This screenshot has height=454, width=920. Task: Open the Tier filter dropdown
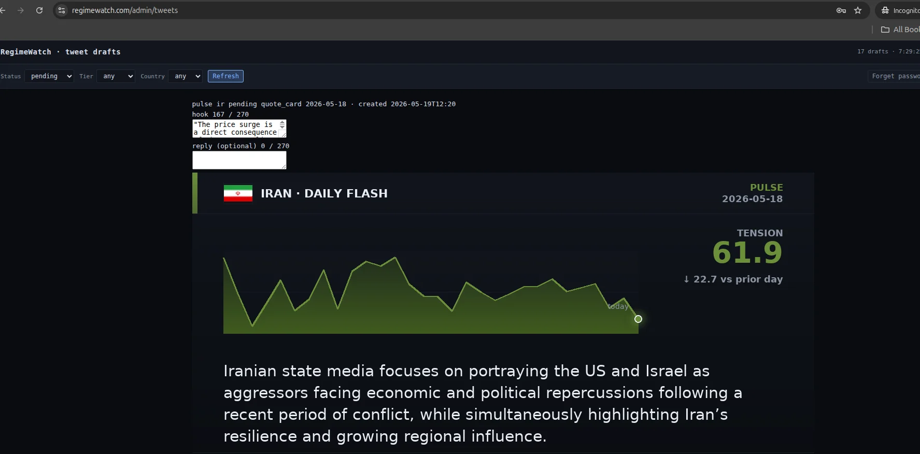point(116,76)
